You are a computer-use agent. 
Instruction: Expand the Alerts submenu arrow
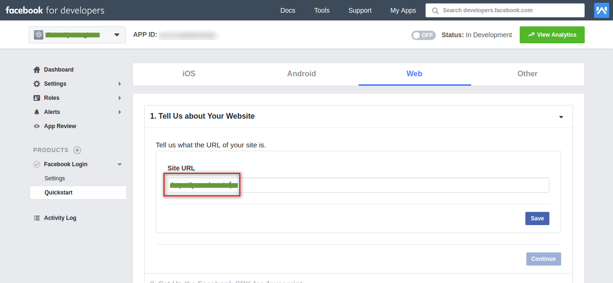pyautogui.click(x=120, y=112)
